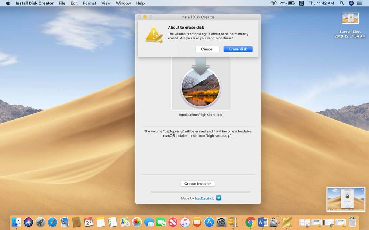Confirm with the Erase disk button

(x=238, y=49)
